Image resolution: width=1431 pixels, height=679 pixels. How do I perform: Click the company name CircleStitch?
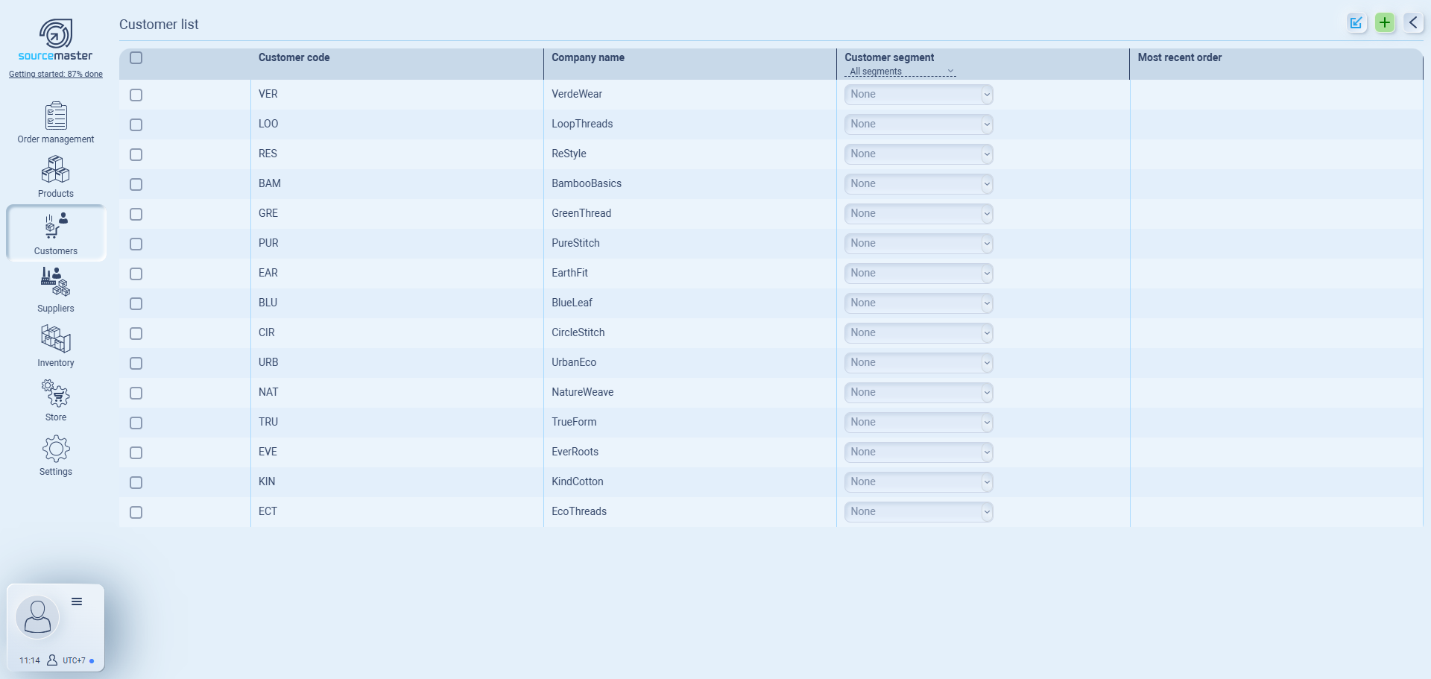point(578,332)
